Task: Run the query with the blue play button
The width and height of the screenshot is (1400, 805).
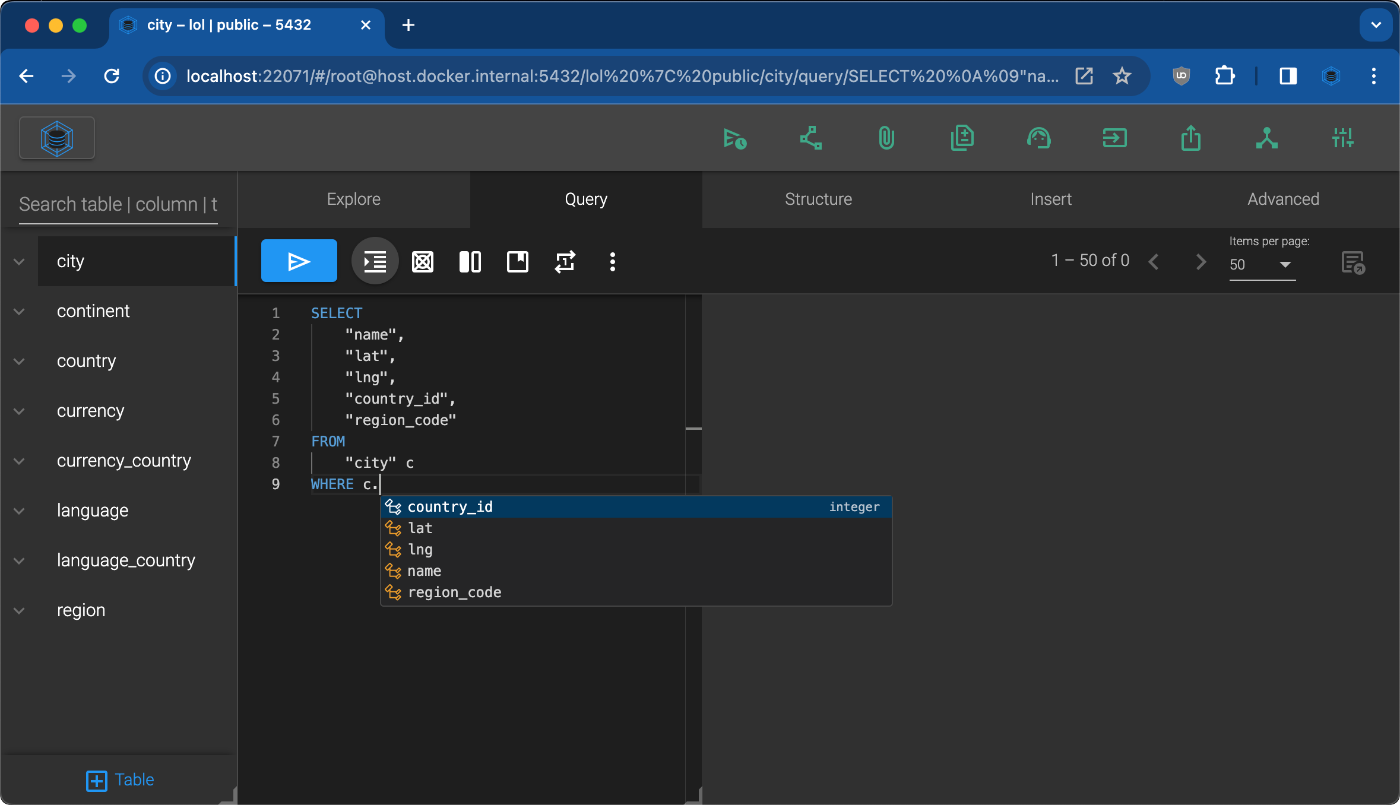Action: (299, 261)
